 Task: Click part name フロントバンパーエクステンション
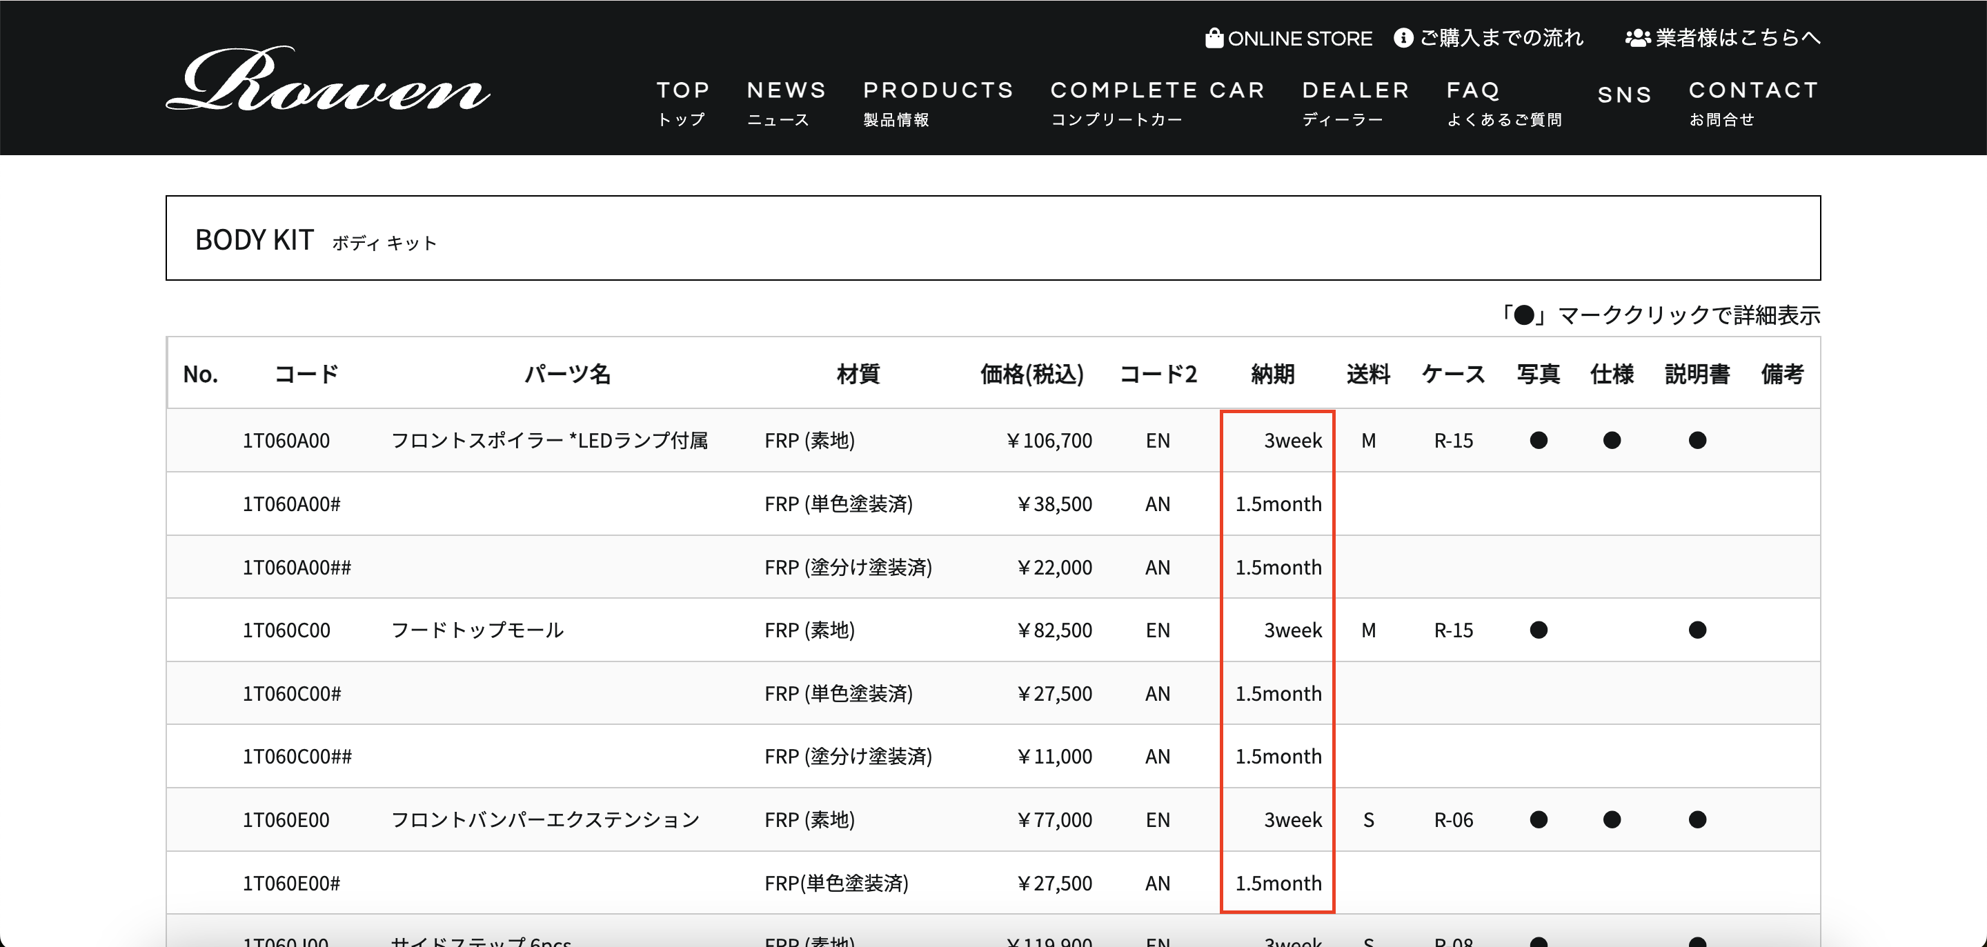coord(545,820)
